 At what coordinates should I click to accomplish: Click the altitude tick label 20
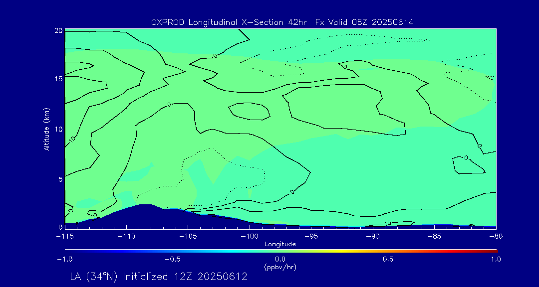(58, 30)
